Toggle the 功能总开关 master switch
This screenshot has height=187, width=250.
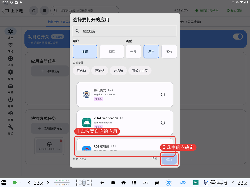coord(238,37)
